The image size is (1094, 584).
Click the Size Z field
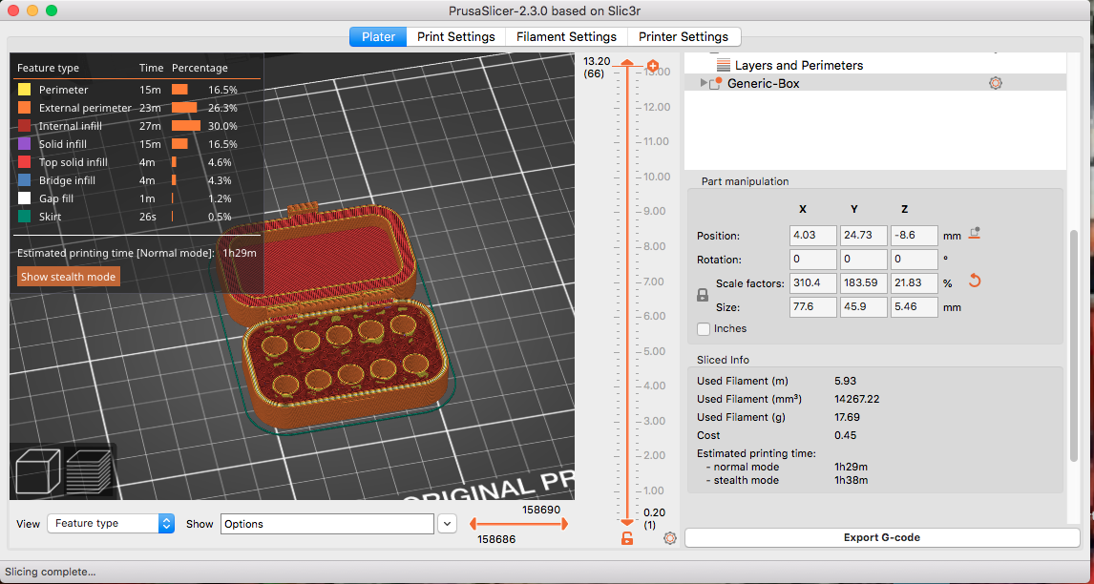tap(914, 307)
